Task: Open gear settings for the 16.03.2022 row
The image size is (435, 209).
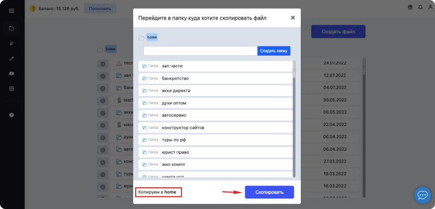Action: 102,187
